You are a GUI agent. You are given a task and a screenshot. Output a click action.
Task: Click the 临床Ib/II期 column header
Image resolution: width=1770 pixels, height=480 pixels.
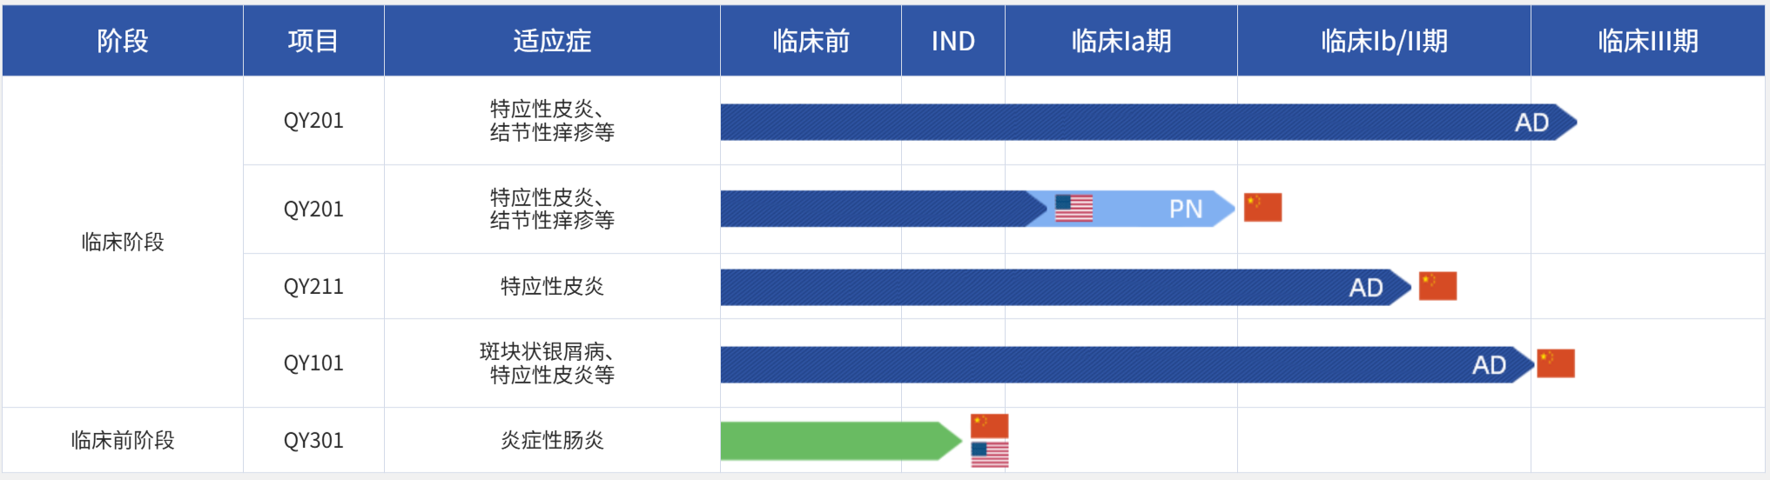[1383, 41]
